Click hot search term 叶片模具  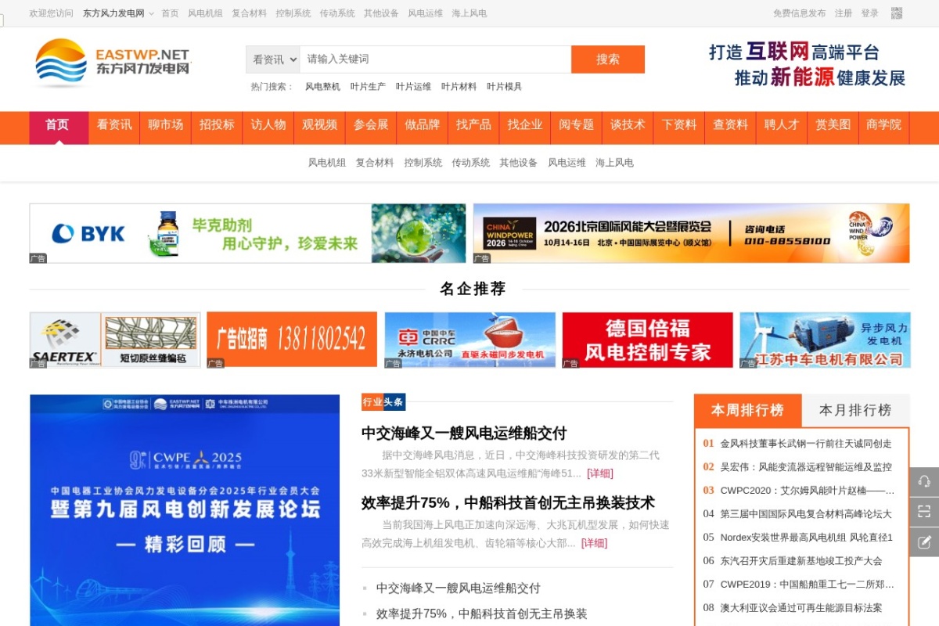tap(504, 87)
